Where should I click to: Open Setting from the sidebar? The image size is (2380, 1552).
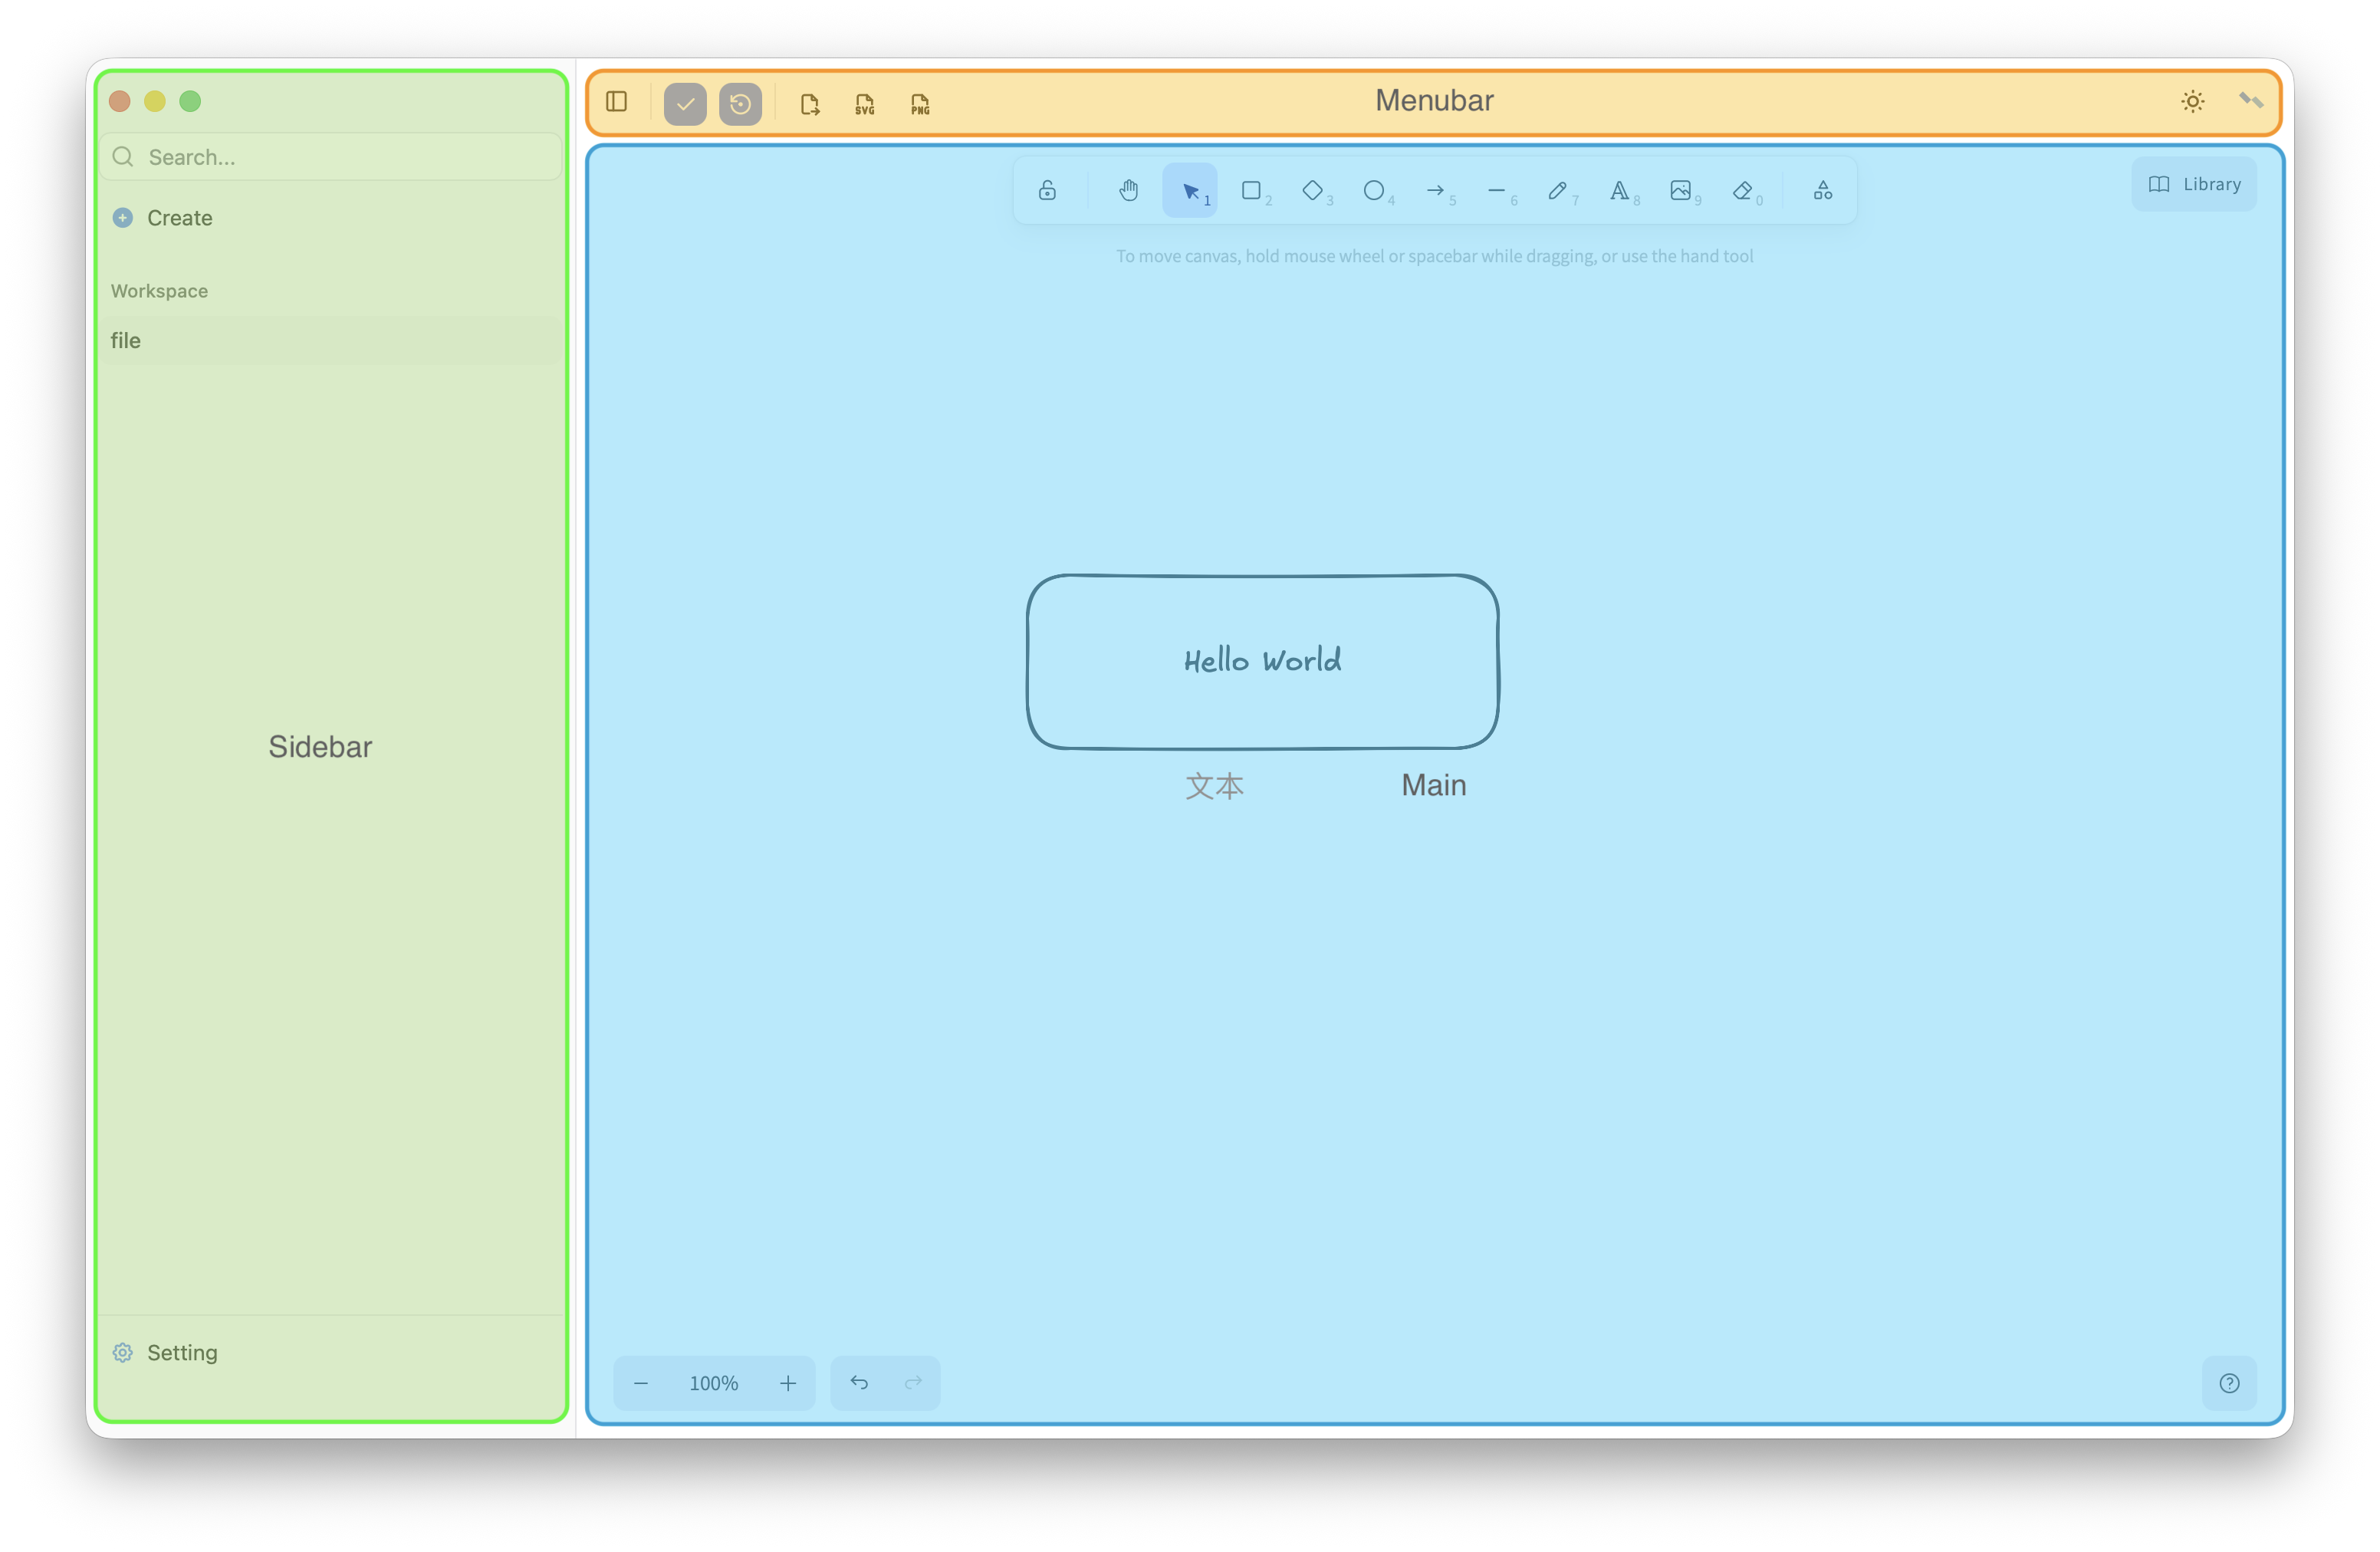181,1352
